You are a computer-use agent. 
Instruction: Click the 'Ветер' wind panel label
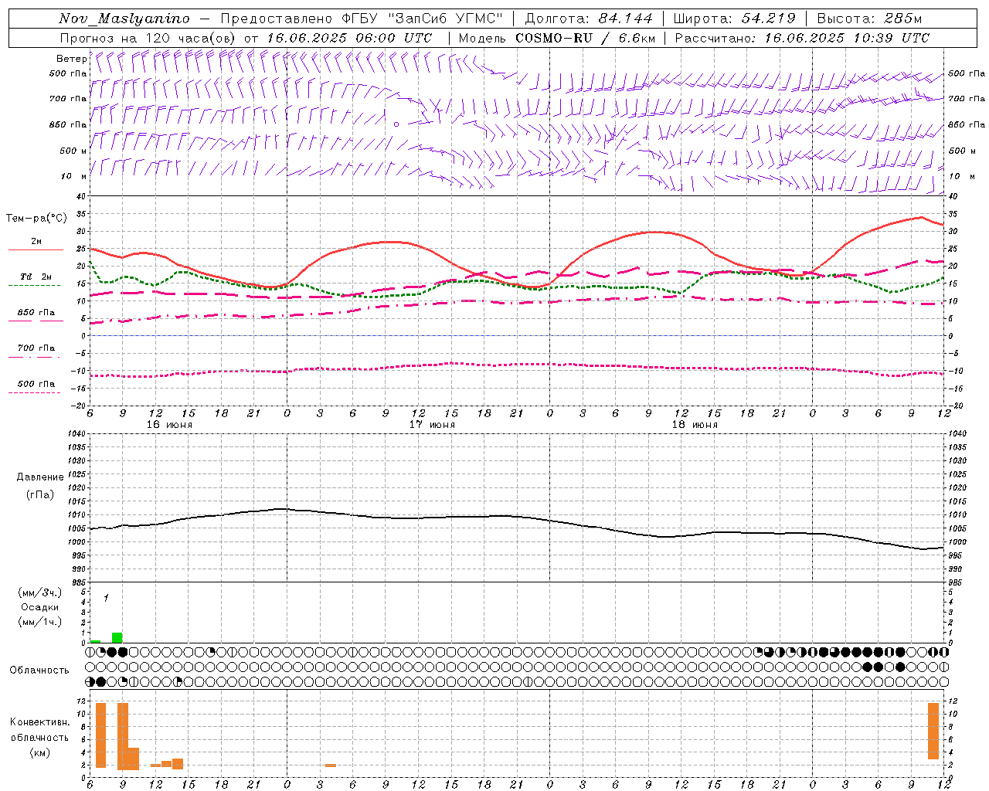71,59
